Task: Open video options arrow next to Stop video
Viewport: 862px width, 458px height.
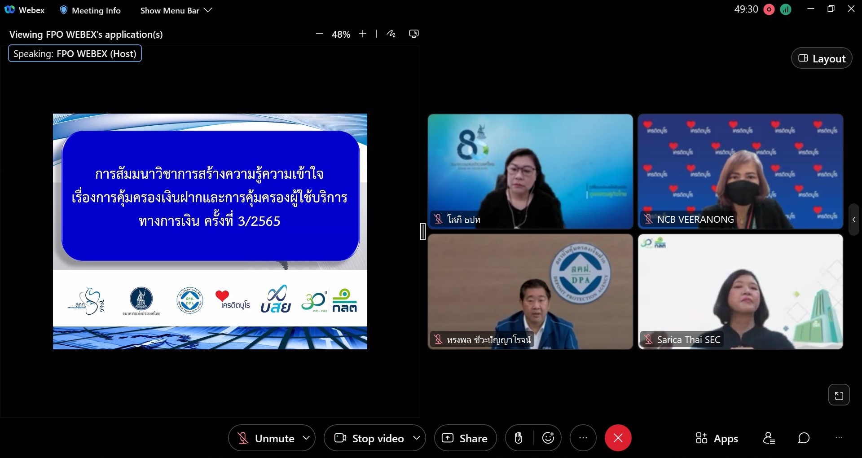Action: [x=417, y=438]
